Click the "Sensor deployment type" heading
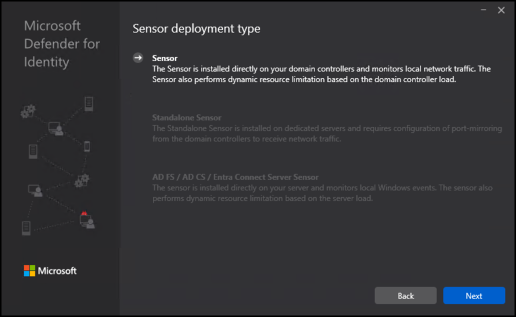516x317 pixels. pos(196,29)
